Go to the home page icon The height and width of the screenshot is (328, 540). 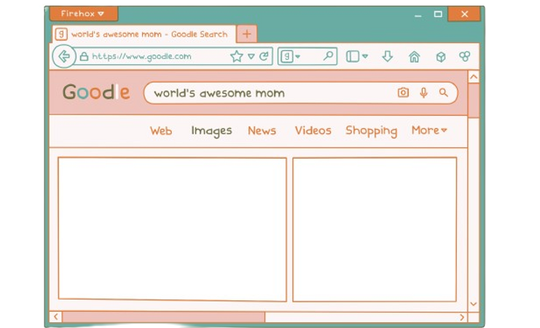(x=415, y=57)
